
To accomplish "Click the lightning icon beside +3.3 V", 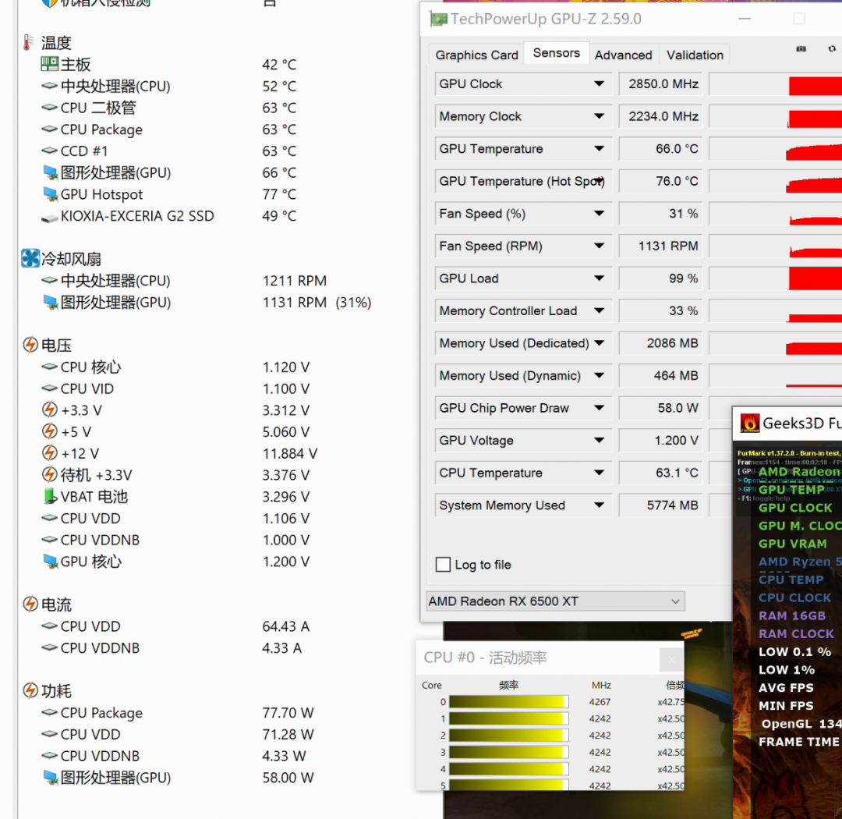I will click(x=49, y=409).
